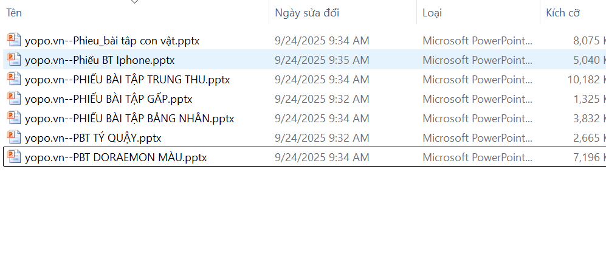Viewport: 606px width, 270px height.
Task: Toggle the sort direction chevron above the Tên column
Action: point(135,2)
